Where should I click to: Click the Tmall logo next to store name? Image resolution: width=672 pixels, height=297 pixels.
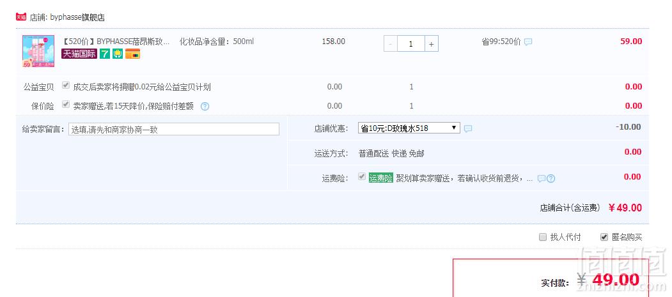(21, 17)
